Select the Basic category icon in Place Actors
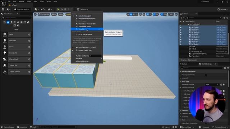 8,22
